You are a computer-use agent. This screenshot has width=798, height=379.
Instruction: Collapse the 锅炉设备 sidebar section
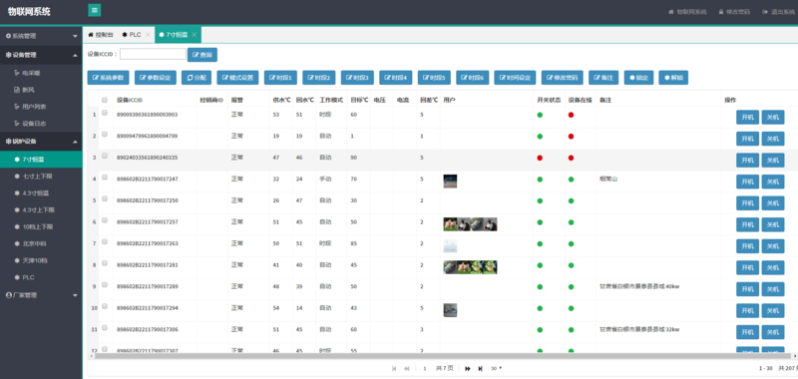(41, 141)
